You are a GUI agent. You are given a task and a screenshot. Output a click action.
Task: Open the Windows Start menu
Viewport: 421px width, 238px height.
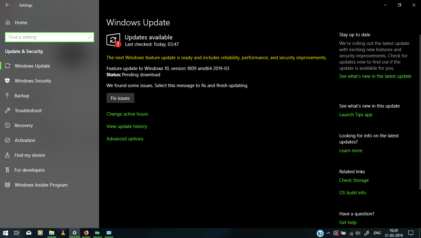pyautogui.click(x=5, y=233)
